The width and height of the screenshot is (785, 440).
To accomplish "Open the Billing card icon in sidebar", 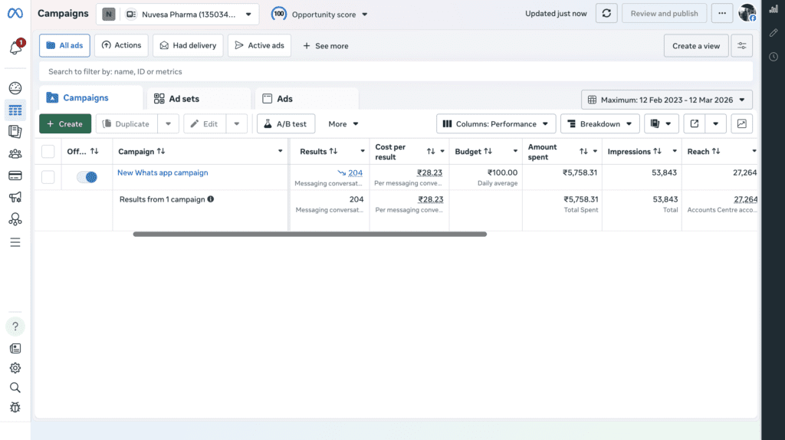I will pyautogui.click(x=15, y=176).
